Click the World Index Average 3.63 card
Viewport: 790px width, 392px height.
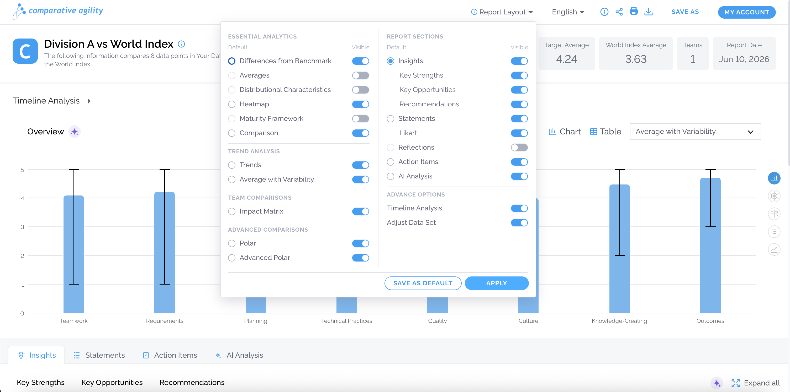coord(636,53)
